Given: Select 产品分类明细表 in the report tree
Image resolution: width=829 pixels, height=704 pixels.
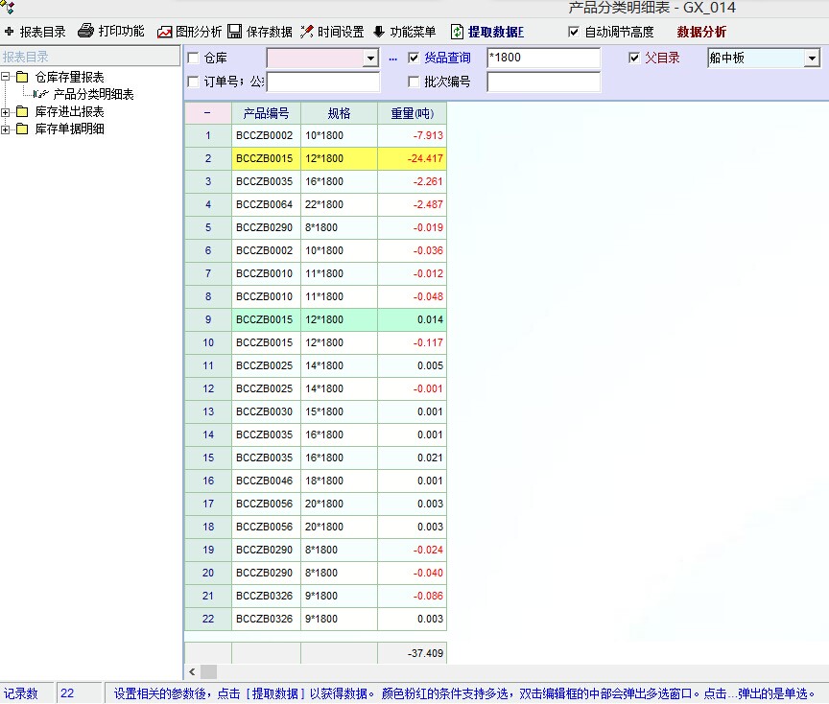Looking at the screenshot, I should pyautogui.click(x=93, y=94).
